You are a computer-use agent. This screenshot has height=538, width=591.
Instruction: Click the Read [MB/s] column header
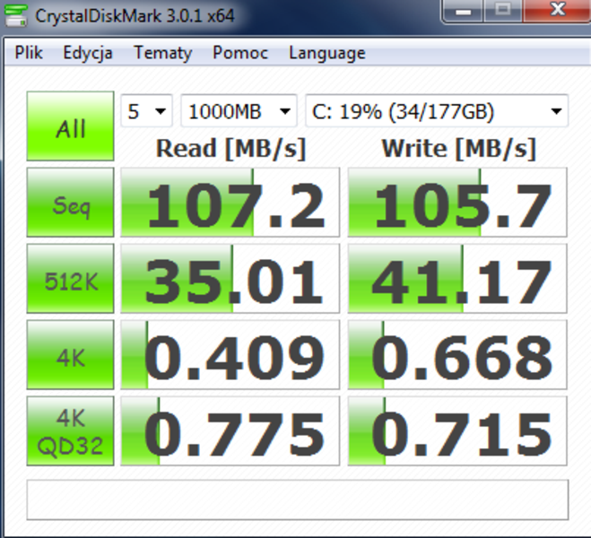230,149
